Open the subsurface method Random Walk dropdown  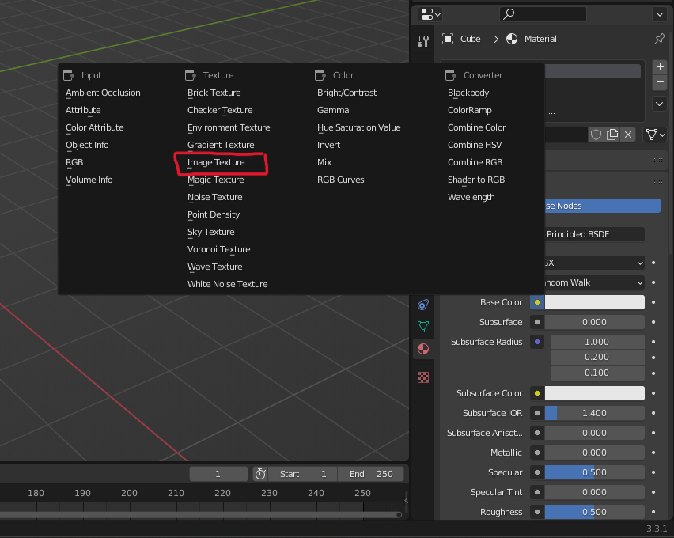(x=593, y=282)
